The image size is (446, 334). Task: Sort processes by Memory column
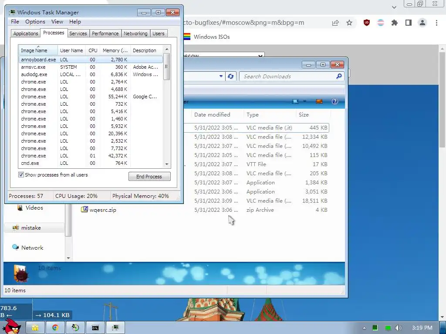point(115,50)
